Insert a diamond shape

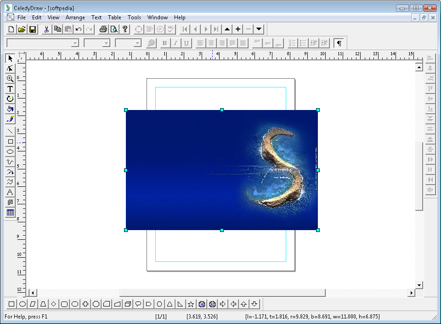(54, 304)
